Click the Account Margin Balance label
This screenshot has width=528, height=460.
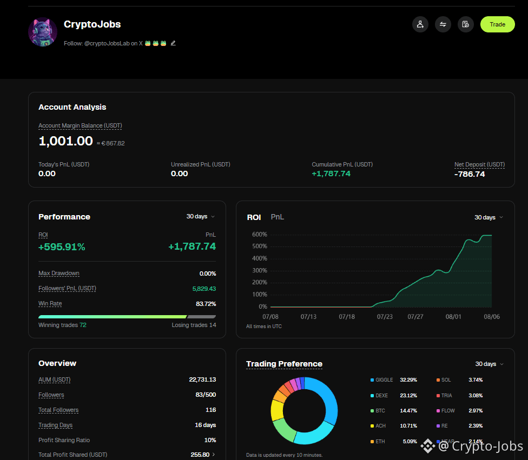pyautogui.click(x=80, y=125)
